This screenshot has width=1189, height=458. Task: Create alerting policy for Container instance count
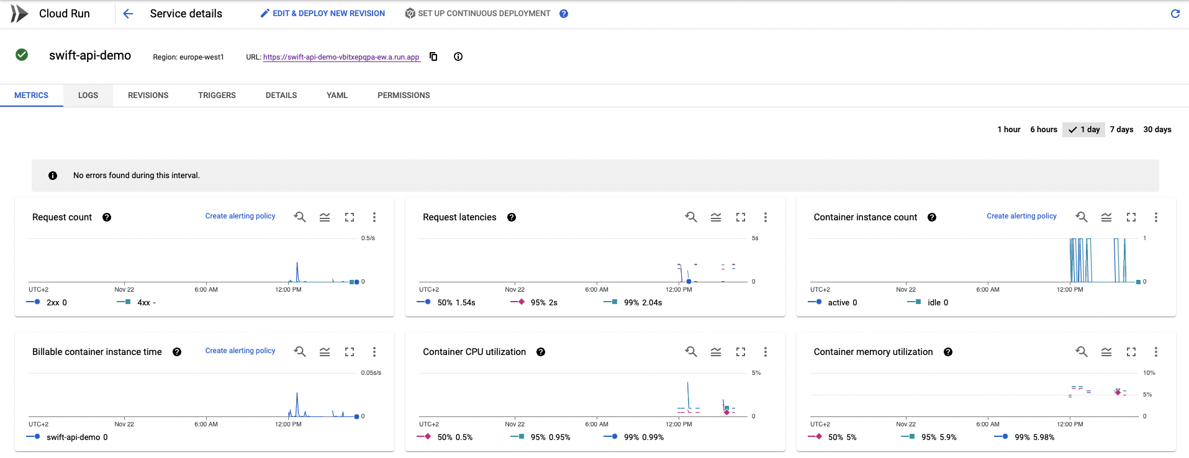click(x=1022, y=216)
